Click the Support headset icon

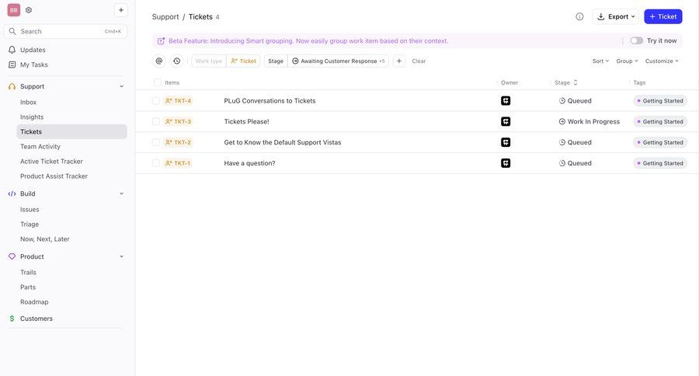tap(12, 86)
